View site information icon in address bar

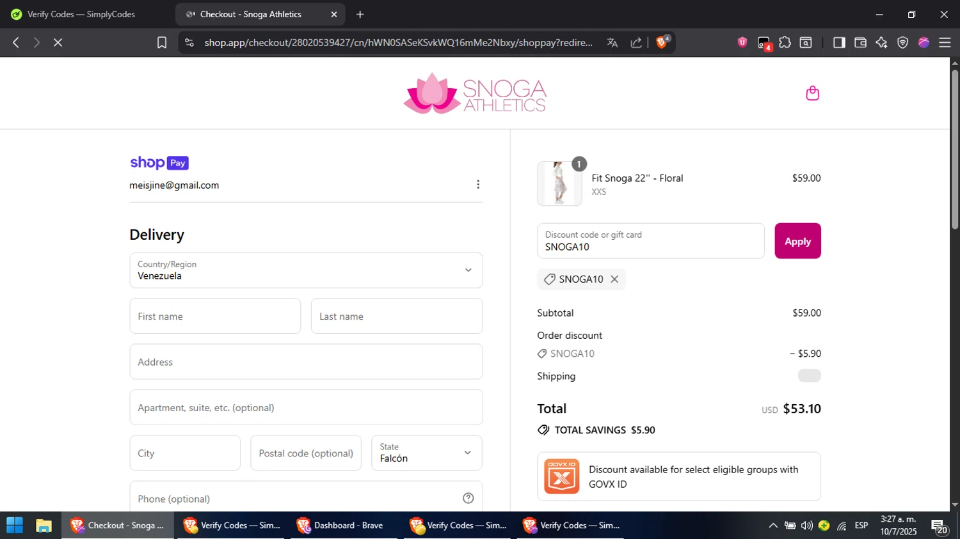pos(189,42)
